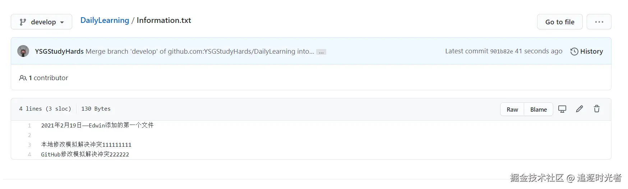Select line number 4
The image size is (628, 189).
[x=29, y=154]
